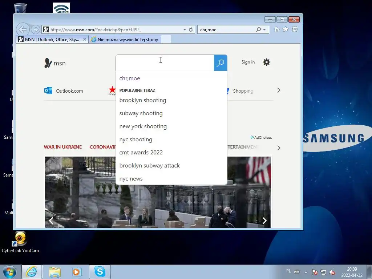
Task: Click the browser search box containing chr,moe
Action: click(x=227, y=30)
